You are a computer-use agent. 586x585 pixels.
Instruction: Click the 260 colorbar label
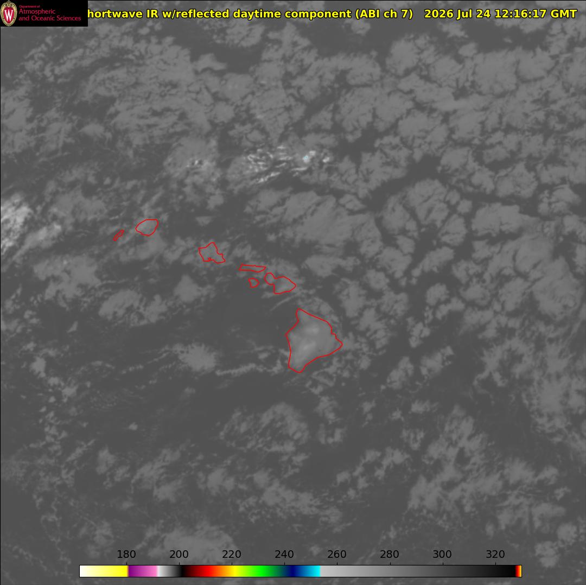[337, 554]
